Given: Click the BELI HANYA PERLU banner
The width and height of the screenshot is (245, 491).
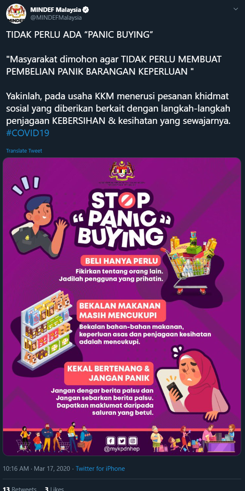Looking at the screenshot, I should (x=121, y=261).
